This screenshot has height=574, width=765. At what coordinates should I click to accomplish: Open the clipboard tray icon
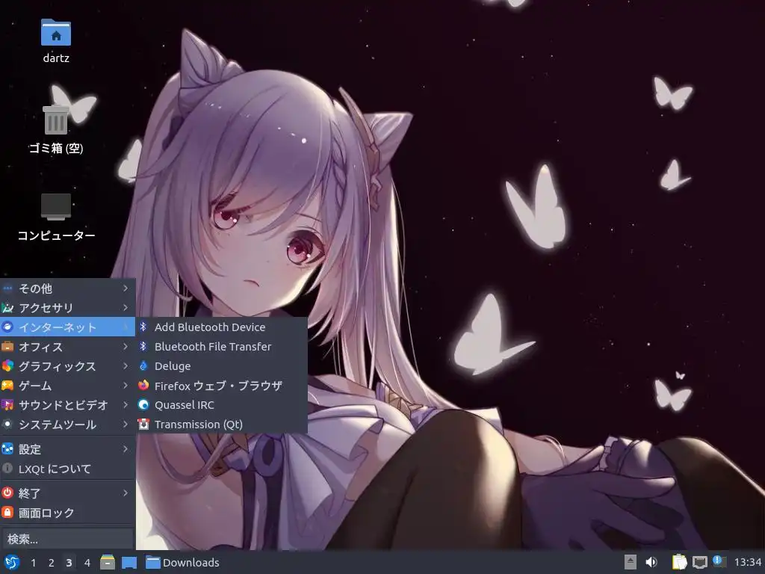(679, 562)
